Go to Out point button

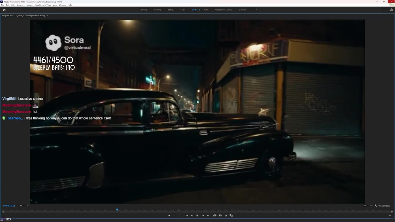tap(208, 216)
